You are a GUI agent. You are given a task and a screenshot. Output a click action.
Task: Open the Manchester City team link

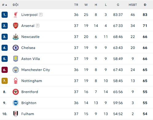tap(36, 70)
